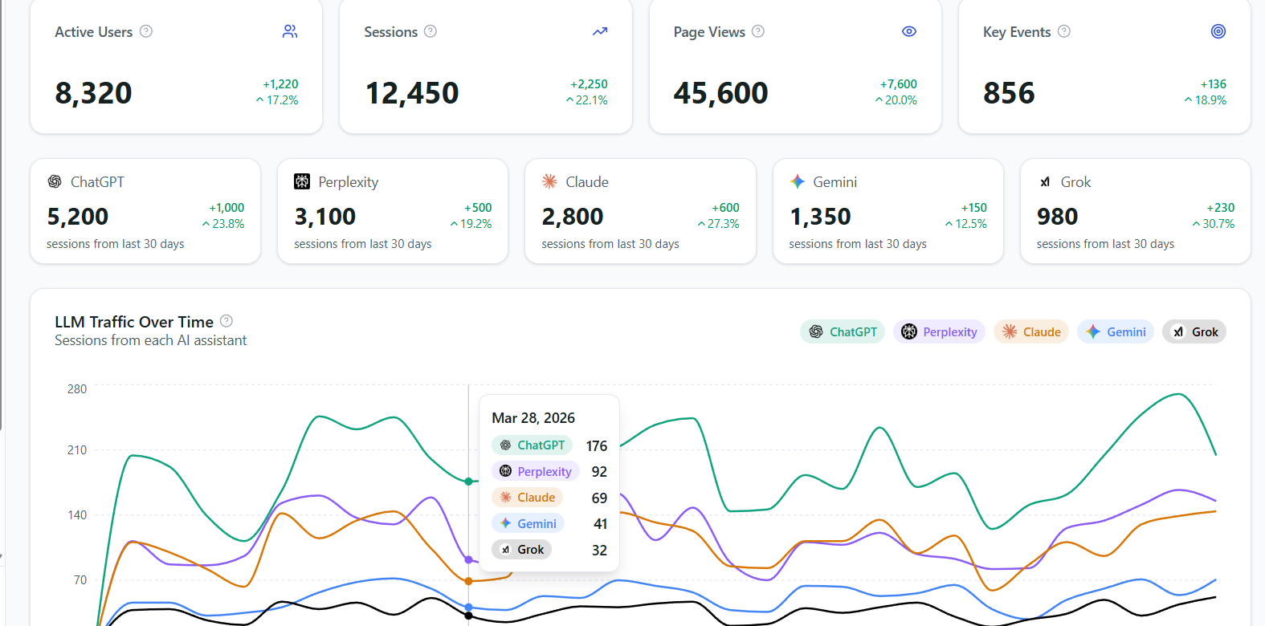Click the Page Views value 45,600
1265x626 pixels.
point(721,93)
